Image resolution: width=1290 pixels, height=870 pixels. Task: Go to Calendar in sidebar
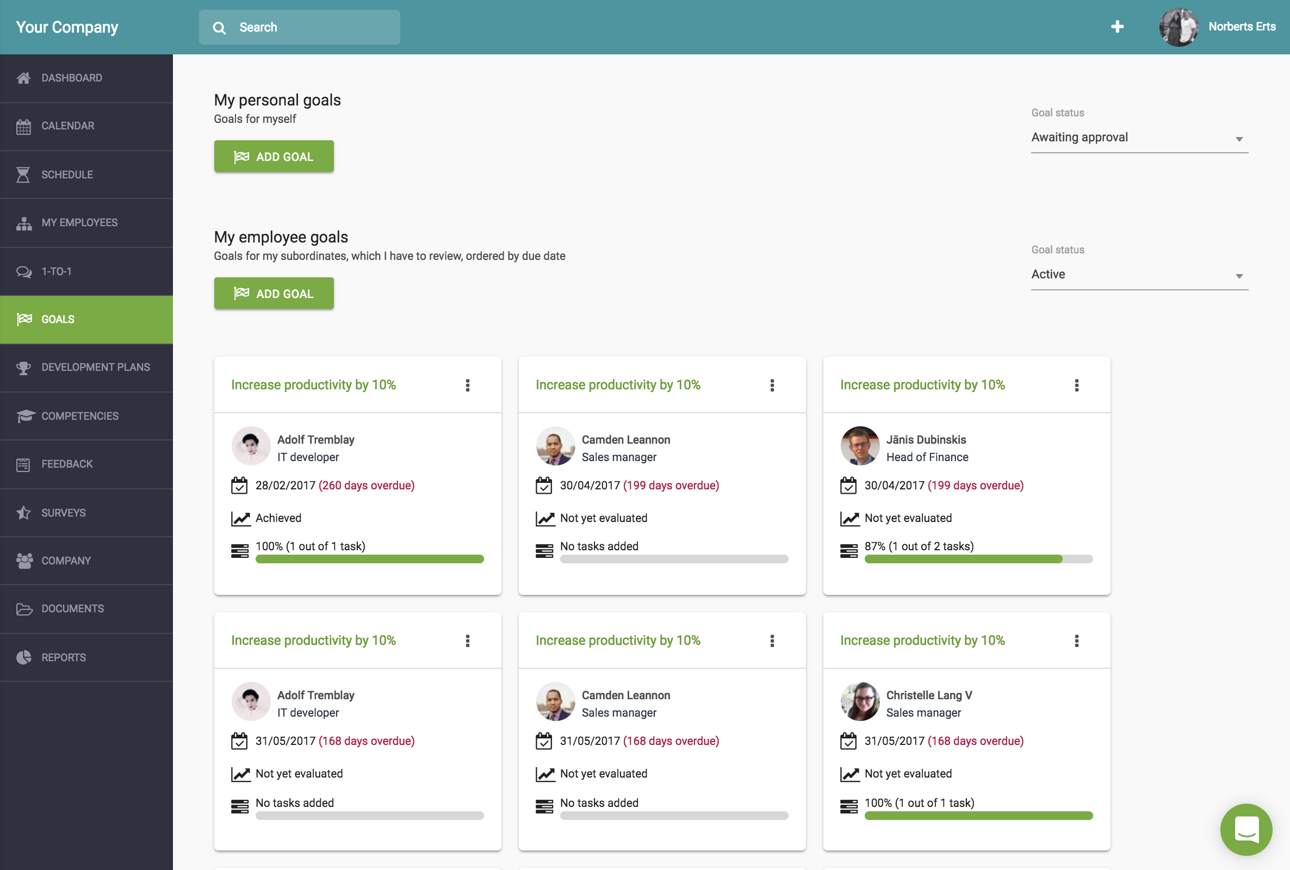[67, 126]
